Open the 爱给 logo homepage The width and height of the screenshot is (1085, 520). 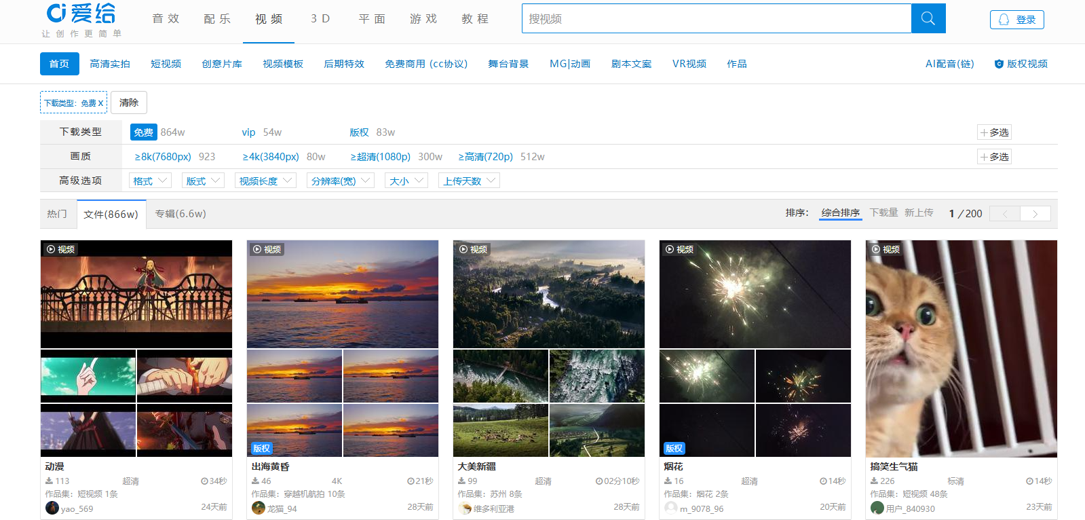tap(81, 14)
